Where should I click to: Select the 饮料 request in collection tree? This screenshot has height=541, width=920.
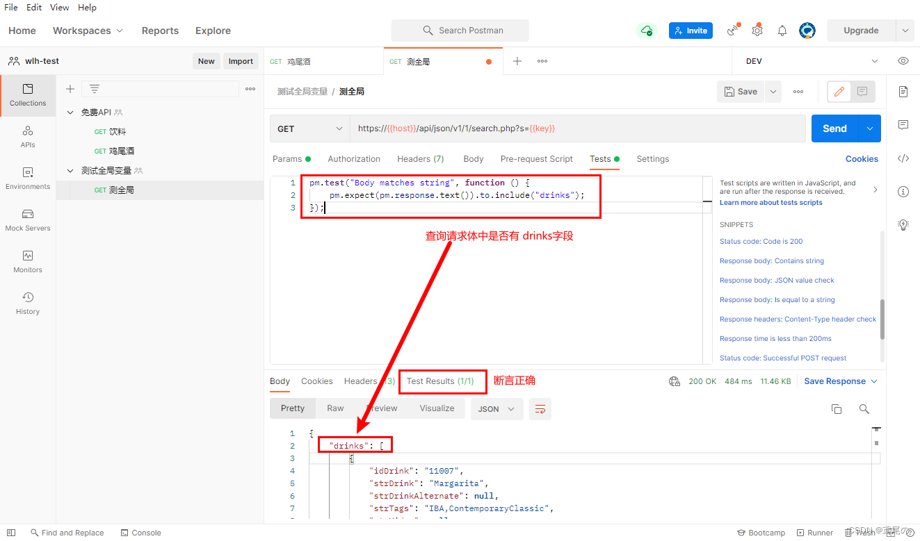pos(118,132)
